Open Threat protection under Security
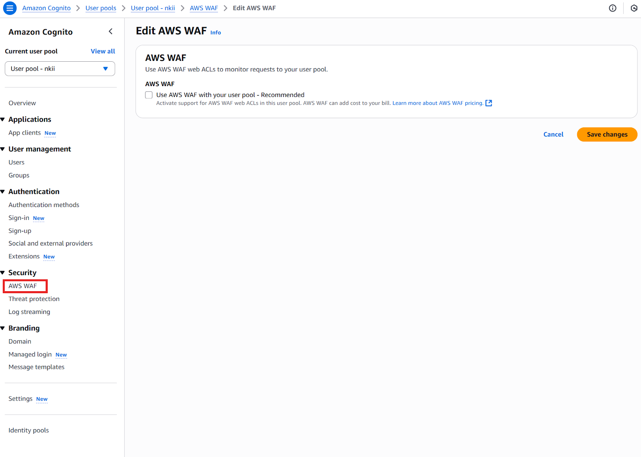Viewport: 641px width, 457px height. click(x=34, y=298)
